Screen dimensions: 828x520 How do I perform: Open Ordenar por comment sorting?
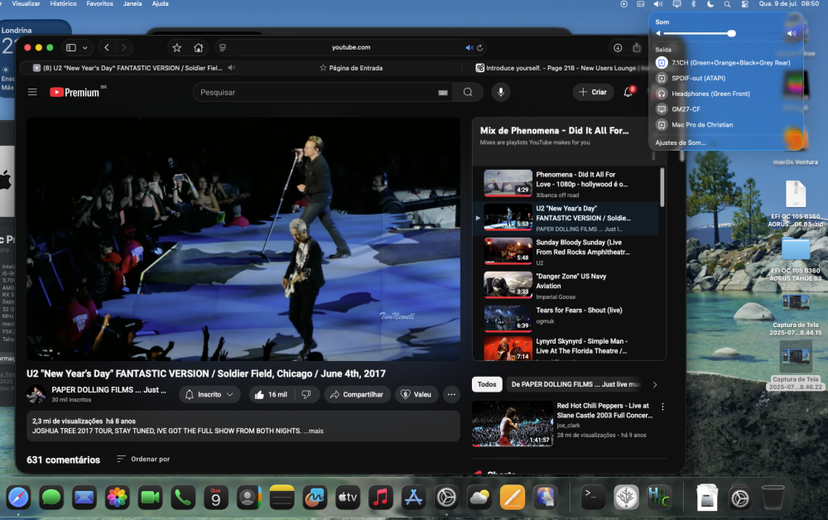click(x=143, y=459)
